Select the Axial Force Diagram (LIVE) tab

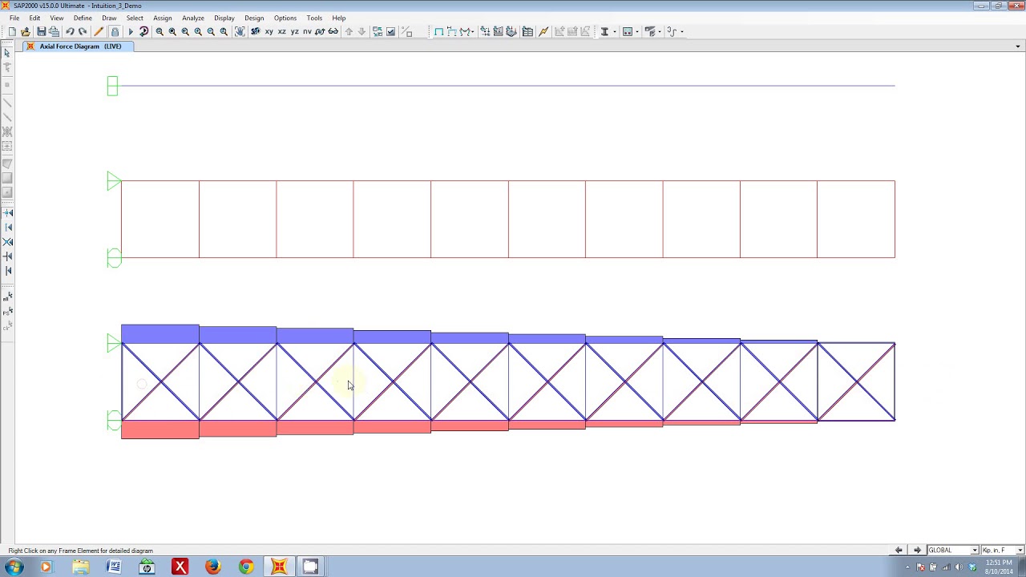(80, 46)
